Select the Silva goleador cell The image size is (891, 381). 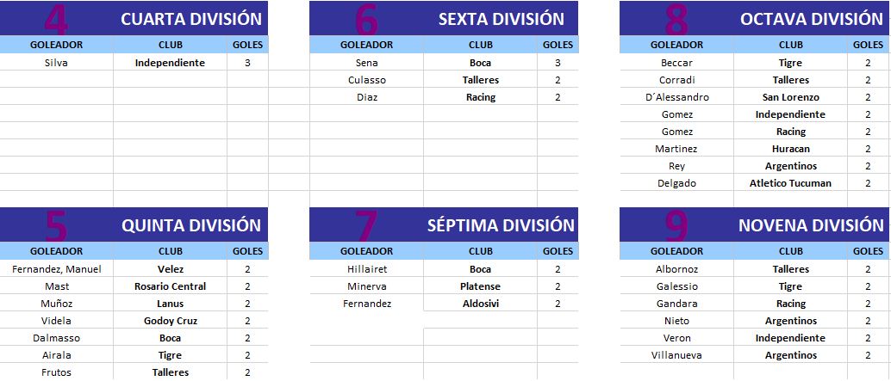[56, 63]
